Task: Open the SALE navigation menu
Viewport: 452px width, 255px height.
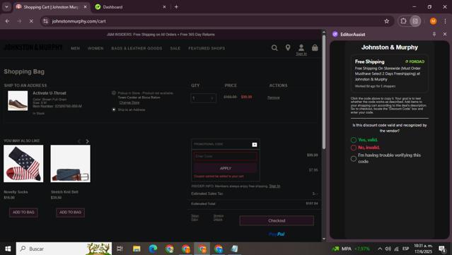Action: 175,48
